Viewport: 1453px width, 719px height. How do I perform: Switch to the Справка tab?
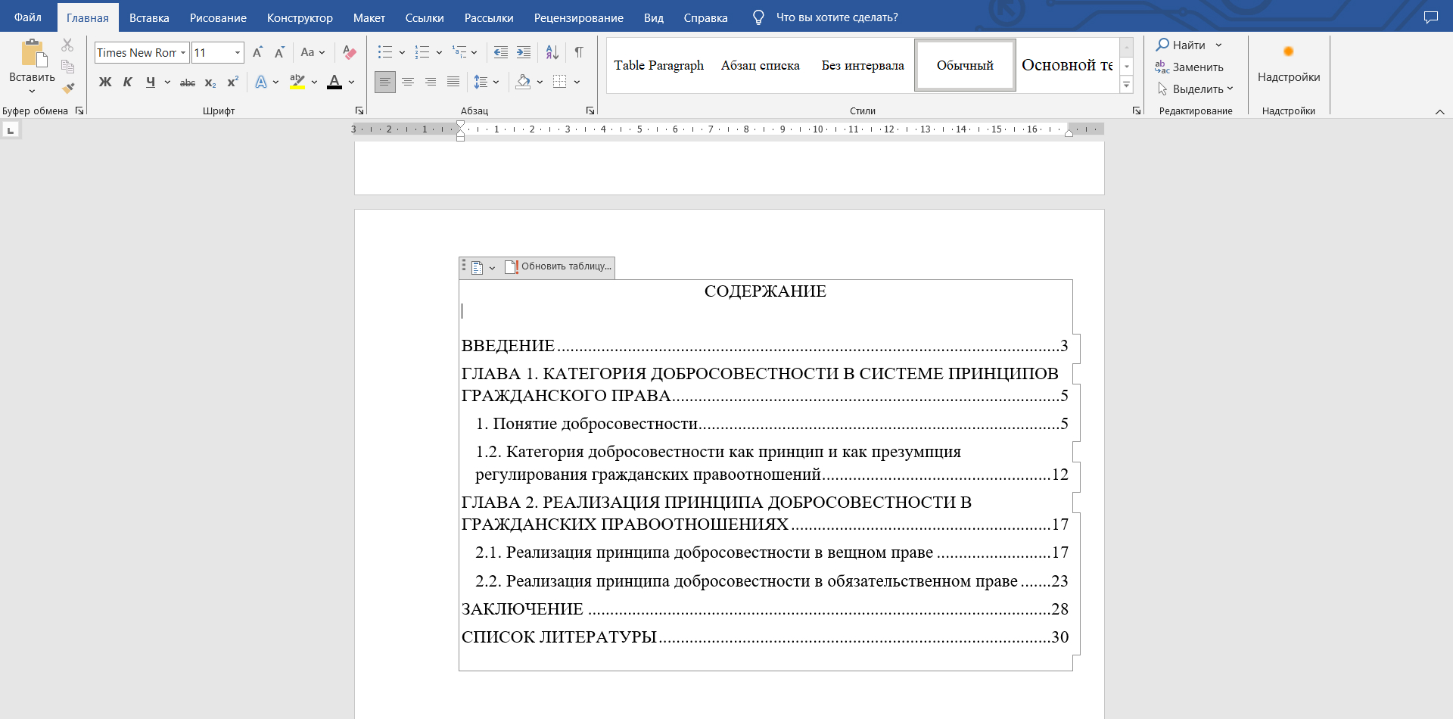[706, 17]
